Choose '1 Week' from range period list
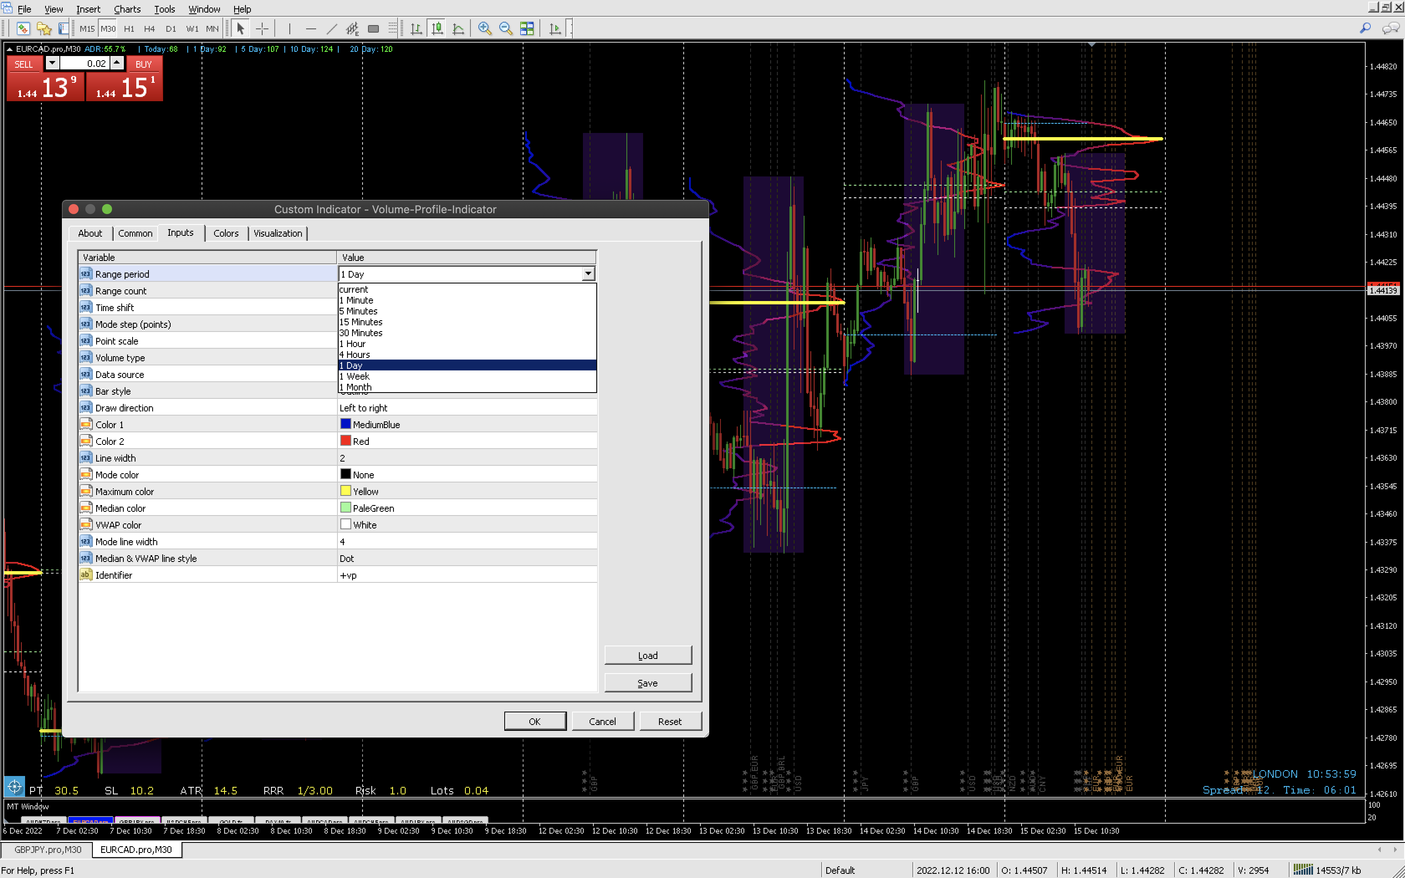 pyautogui.click(x=355, y=376)
